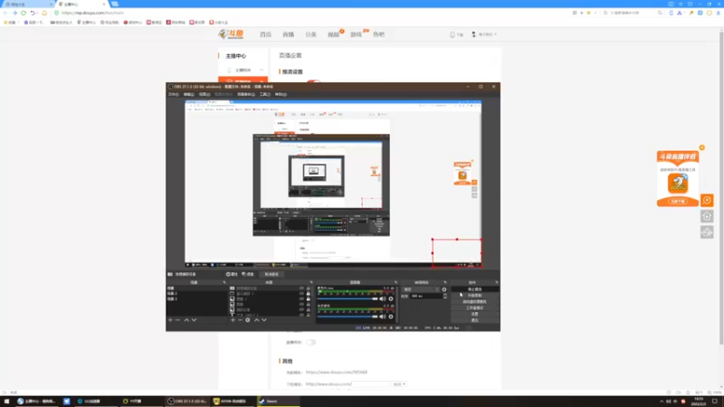This screenshot has height=407, width=724.
Task: Mute the second audio mixer track
Action: 382,317
